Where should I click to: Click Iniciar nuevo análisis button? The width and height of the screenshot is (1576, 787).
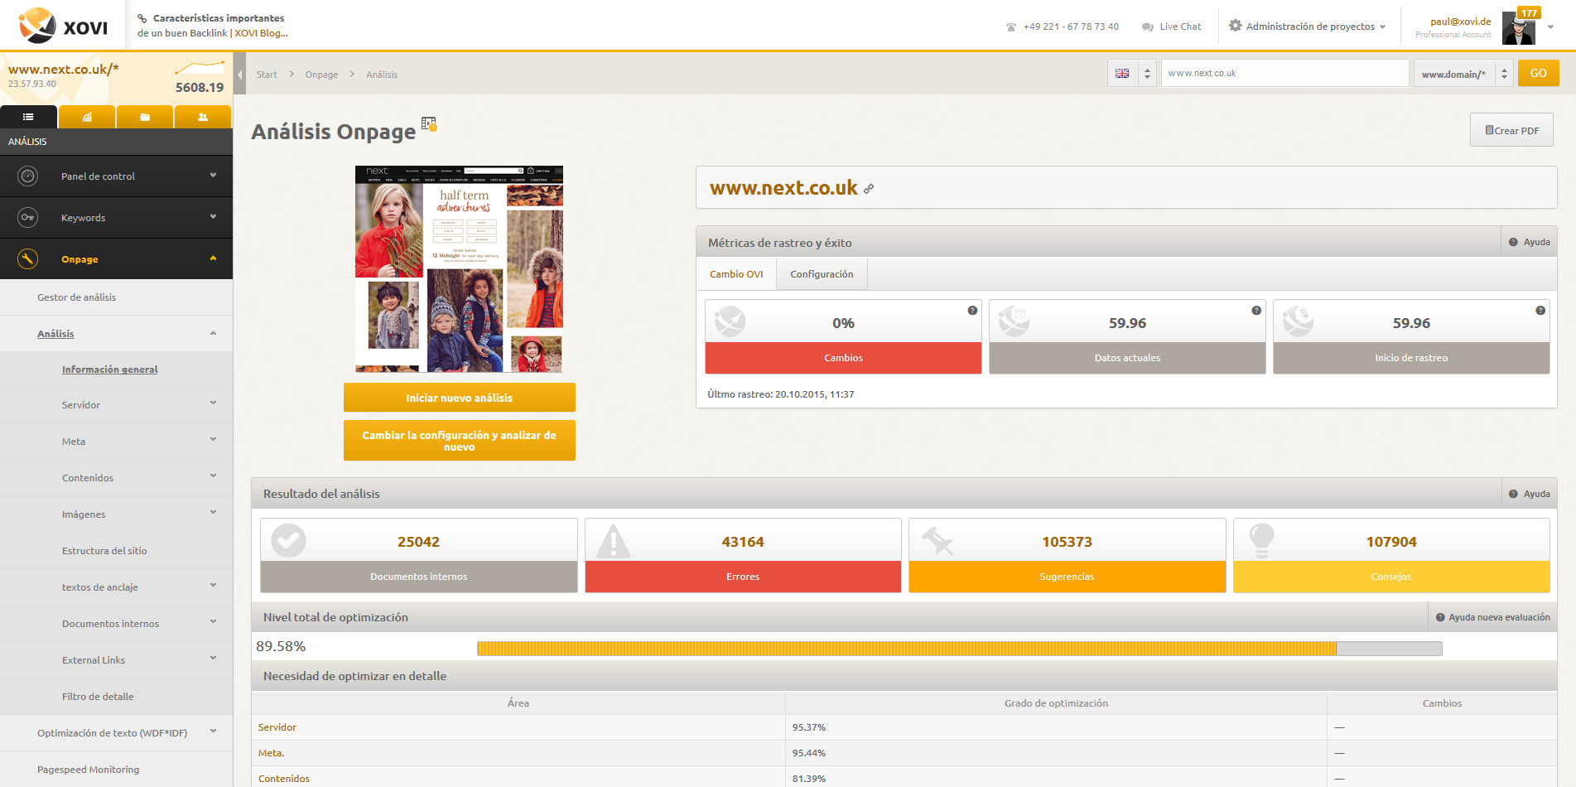pyautogui.click(x=459, y=398)
